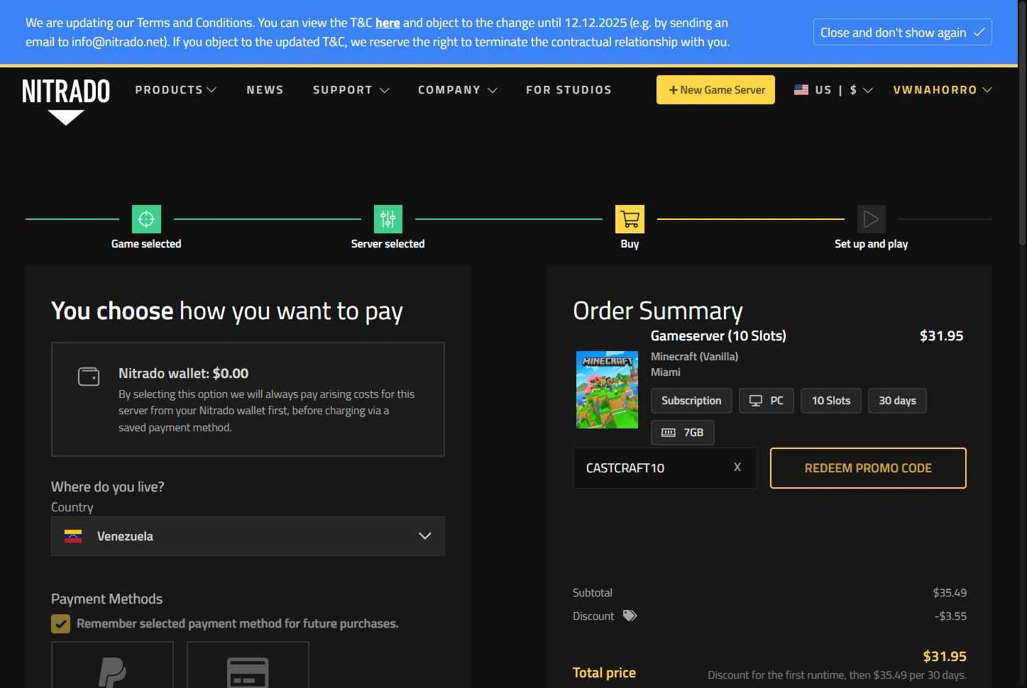Open the For Studios menu item
Image resolution: width=1027 pixels, height=688 pixels.
[569, 90]
